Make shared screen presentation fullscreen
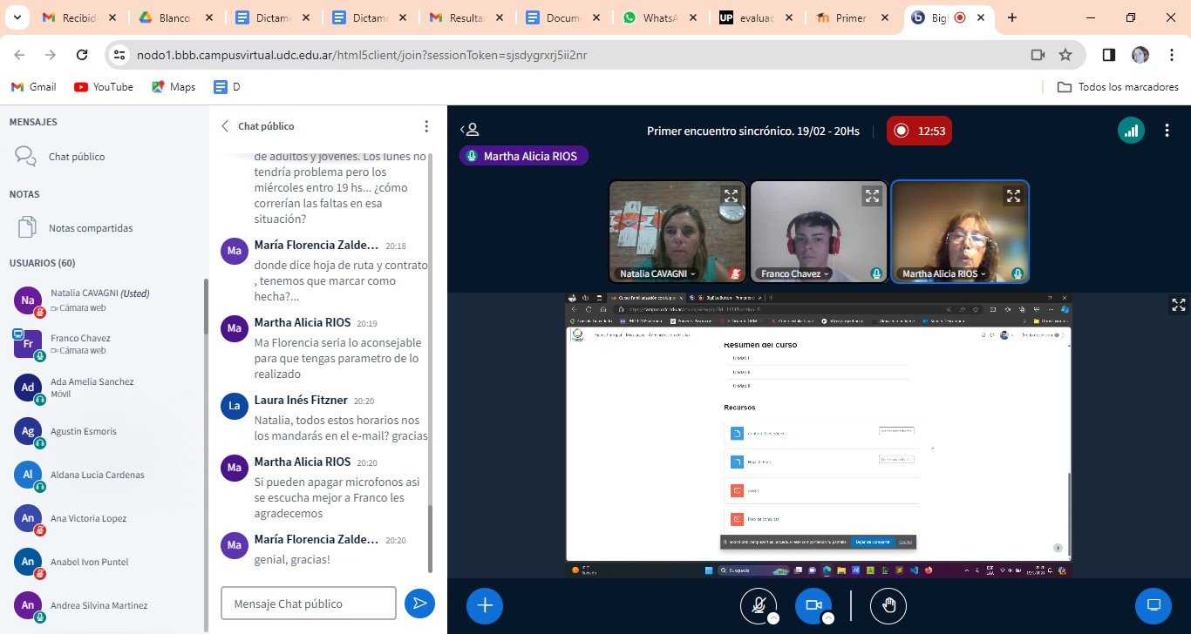The height and width of the screenshot is (634, 1191). 1178,305
